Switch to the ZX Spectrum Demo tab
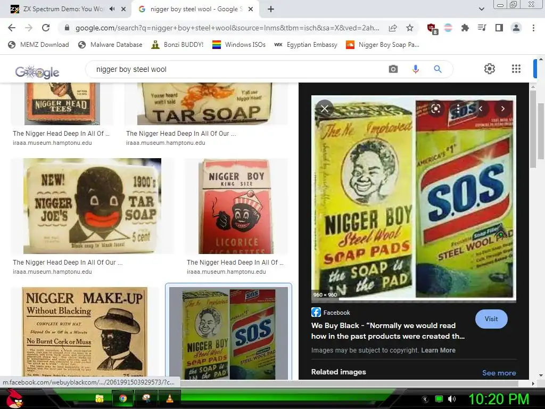This screenshot has height=409, width=545. [x=63, y=9]
